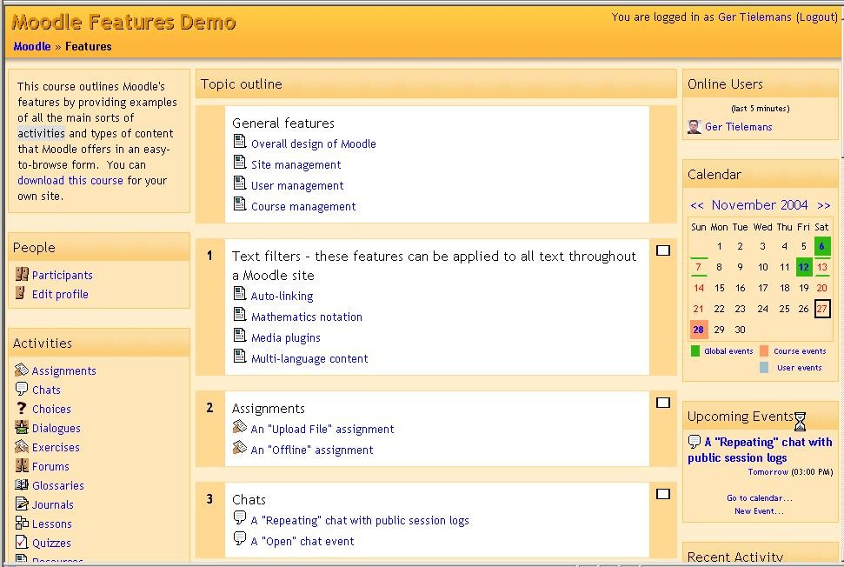This screenshot has width=844, height=567.
Task: Click the Glossaries book icon
Action: point(22,484)
